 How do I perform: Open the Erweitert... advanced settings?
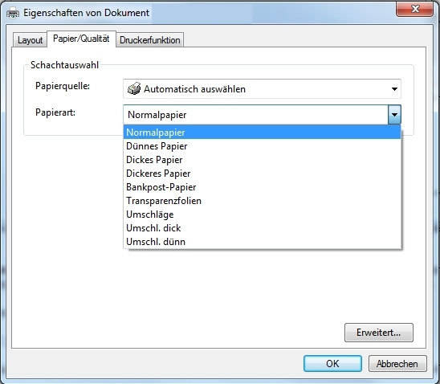pyautogui.click(x=378, y=333)
